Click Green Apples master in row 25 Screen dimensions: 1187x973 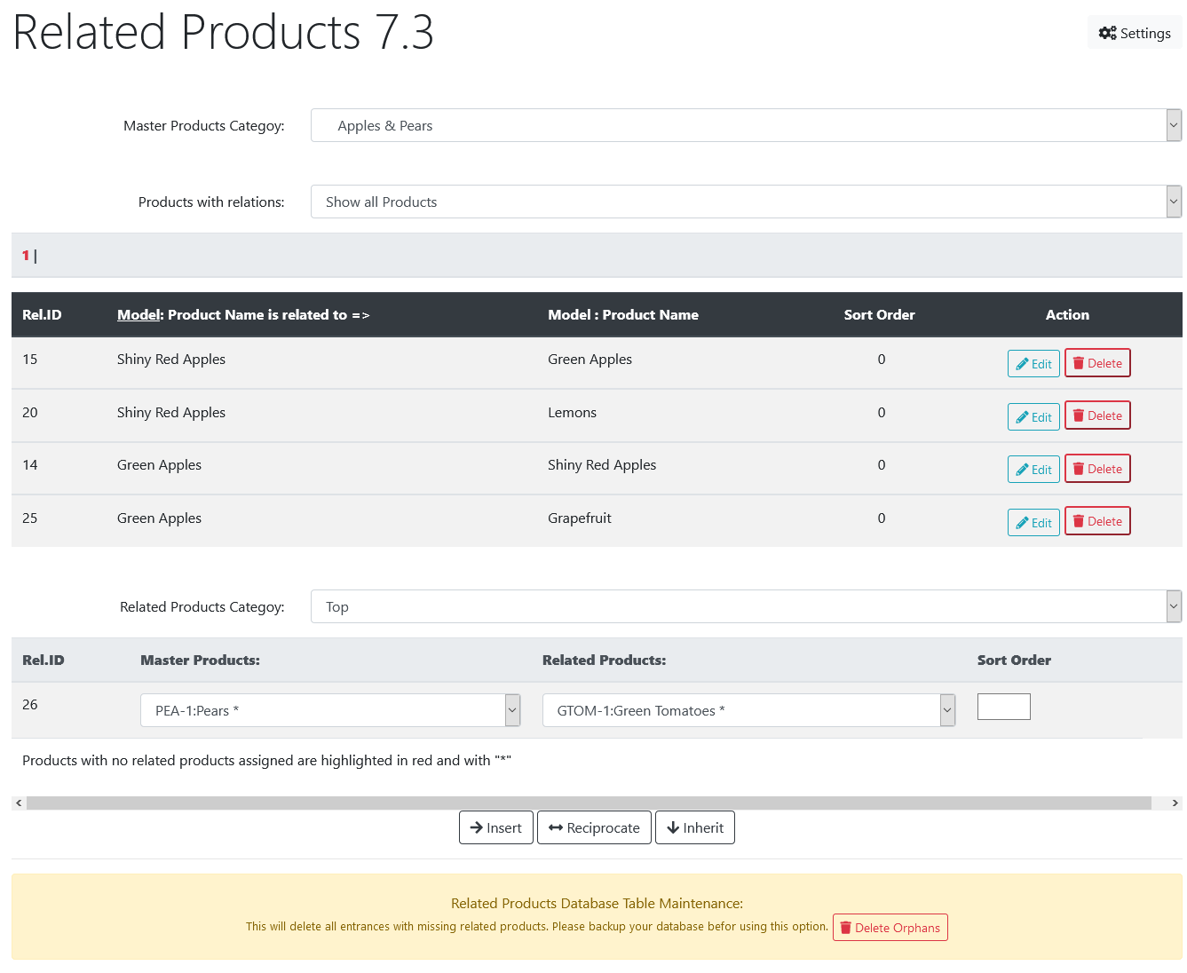(159, 518)
